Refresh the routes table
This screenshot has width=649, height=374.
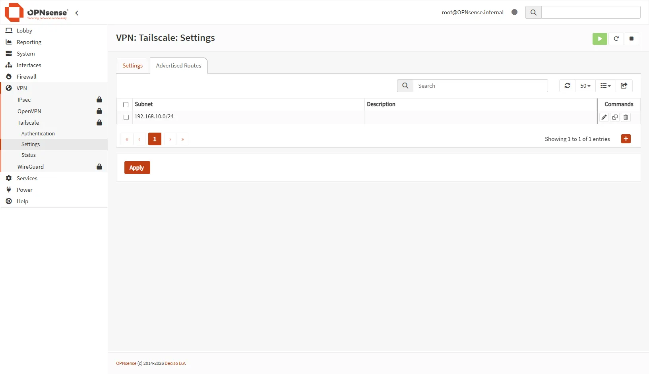(567, 86)
